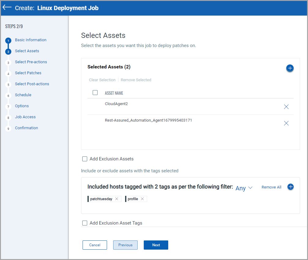
Task: Go back using the header arrow
Action: click(7, 7)
